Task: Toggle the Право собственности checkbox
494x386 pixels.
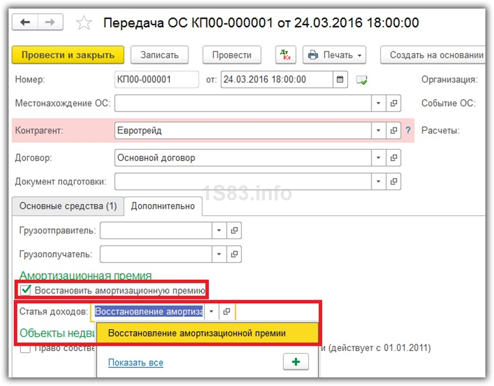Action: pos(26,348)
